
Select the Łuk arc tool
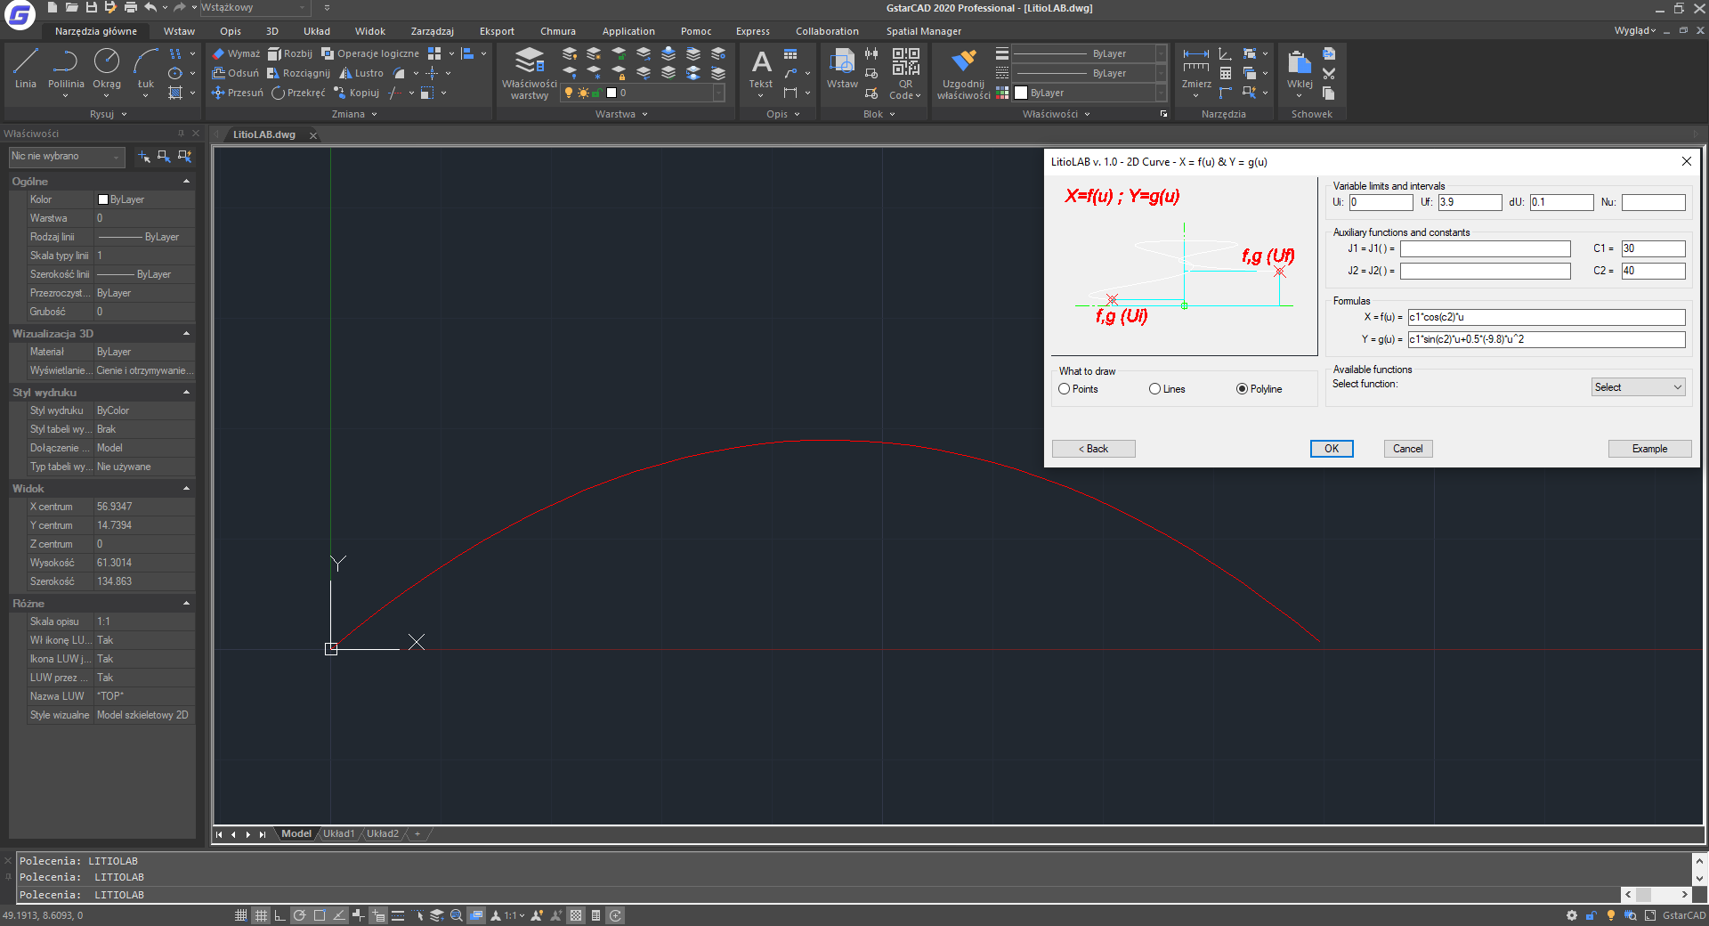tap(146, 69)
